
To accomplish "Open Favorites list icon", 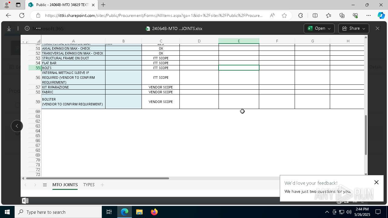I will click(329, 15).
